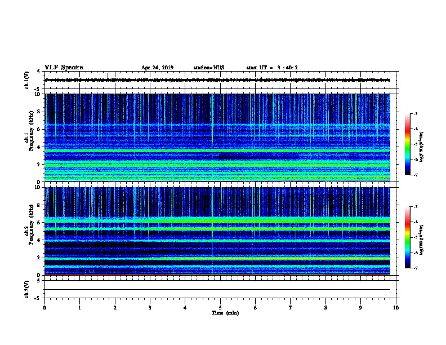Click the lower ch.2 color scale bar
The height and width of the screenshot is (345, 446).
click(x=407, y=237)
